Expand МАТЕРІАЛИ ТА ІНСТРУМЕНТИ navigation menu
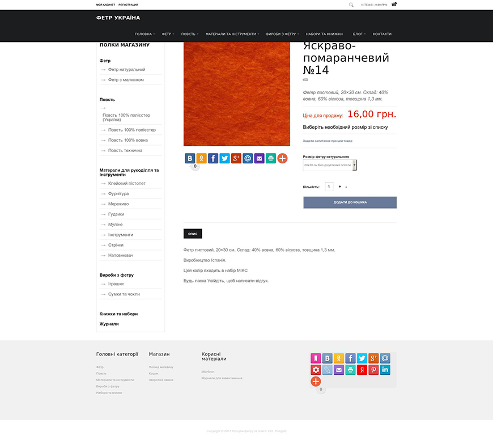The height and width of the screenshot is (448, 493). (x=232, y=34)
